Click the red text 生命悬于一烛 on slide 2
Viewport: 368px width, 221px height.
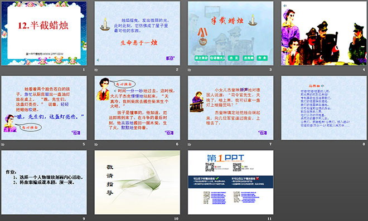tap(139, 43)
